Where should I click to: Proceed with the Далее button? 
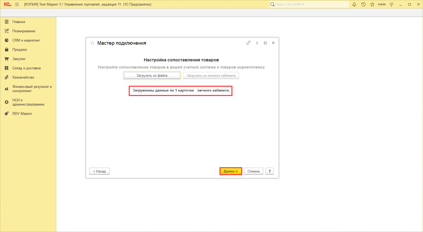pyautogui.click(x=231, y=171)
